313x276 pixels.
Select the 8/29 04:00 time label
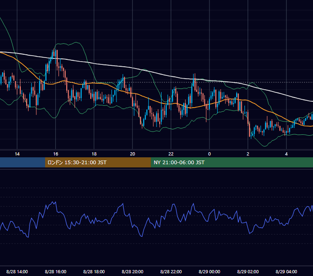(286, 271)
